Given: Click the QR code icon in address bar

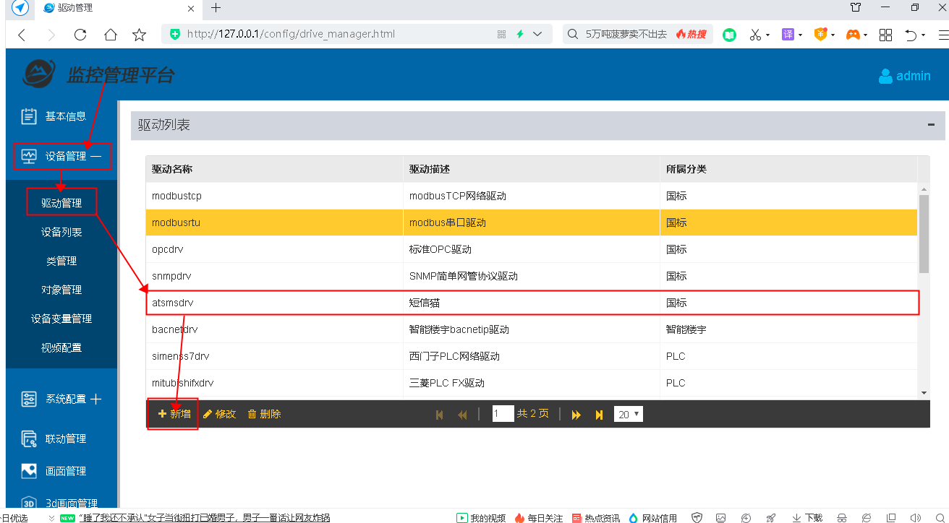Looking at the screenshot, I should 502,34.
